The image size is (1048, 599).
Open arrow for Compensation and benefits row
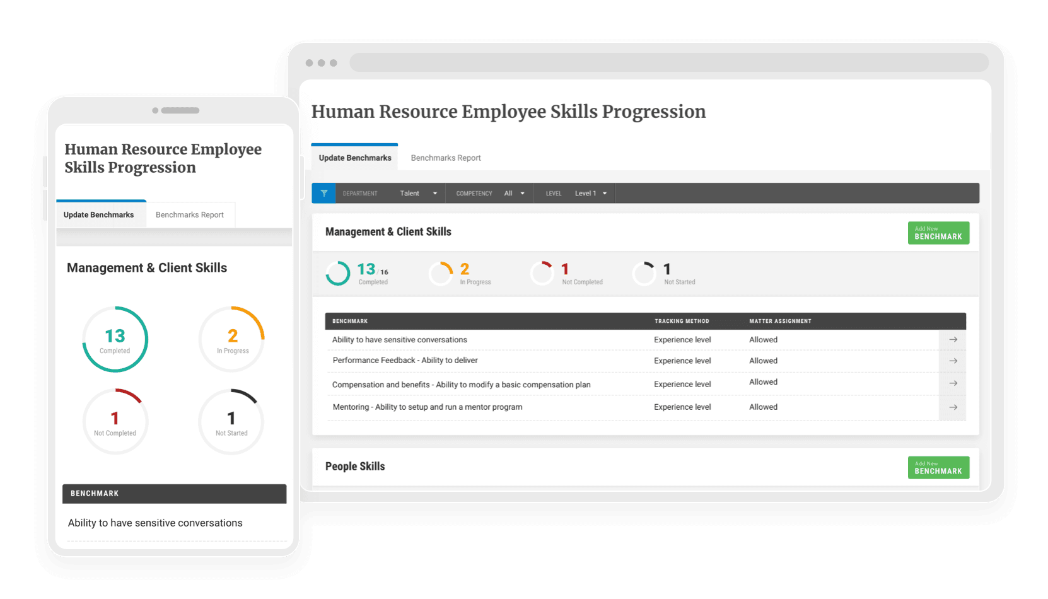(x=953, y=383)
